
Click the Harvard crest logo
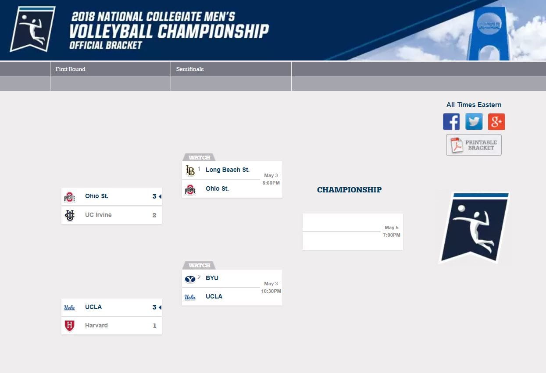point(70,325)
